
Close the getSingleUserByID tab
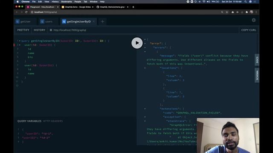(94, 22)
